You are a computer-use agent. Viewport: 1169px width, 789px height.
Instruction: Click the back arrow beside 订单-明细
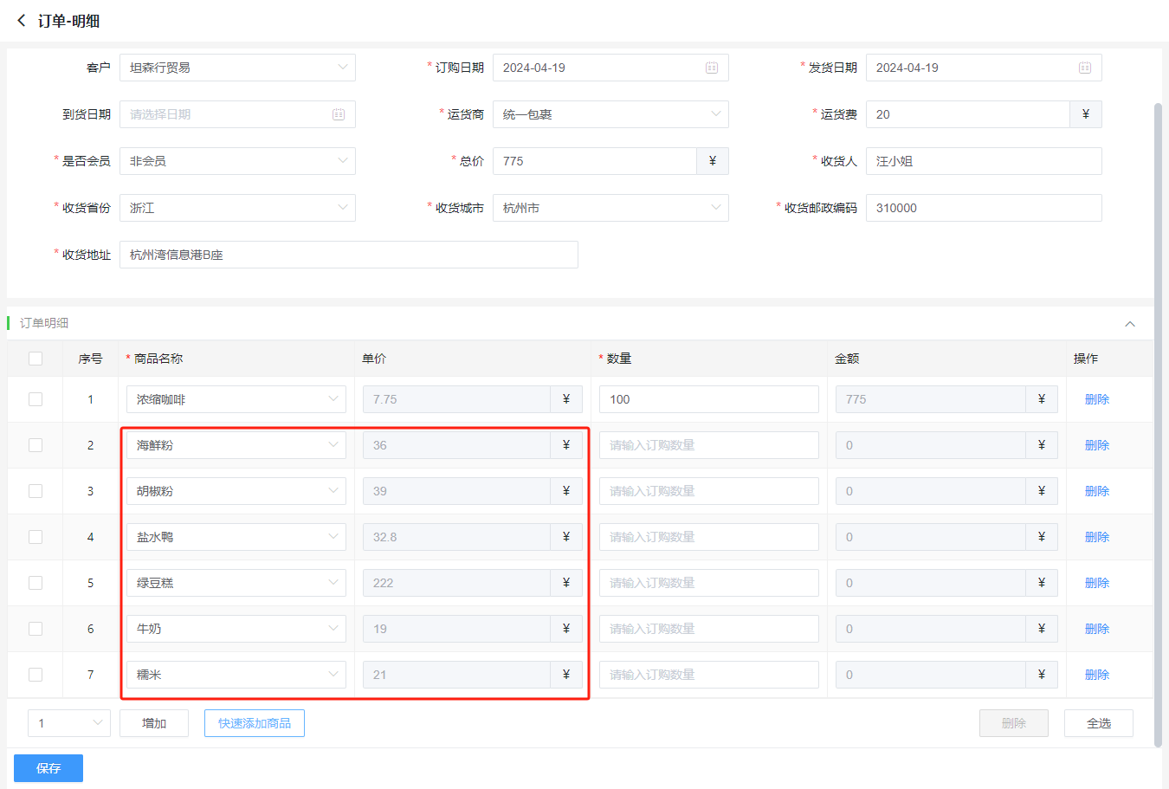[22, 20]
